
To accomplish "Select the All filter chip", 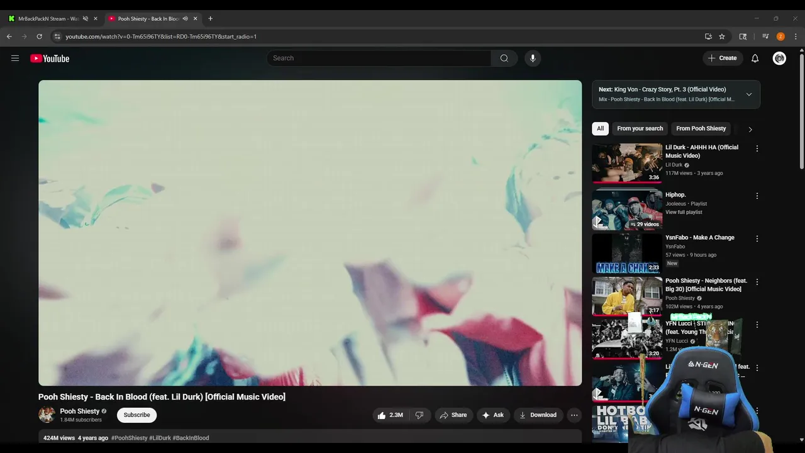I will pyautogui.click(x=600, y=128).
